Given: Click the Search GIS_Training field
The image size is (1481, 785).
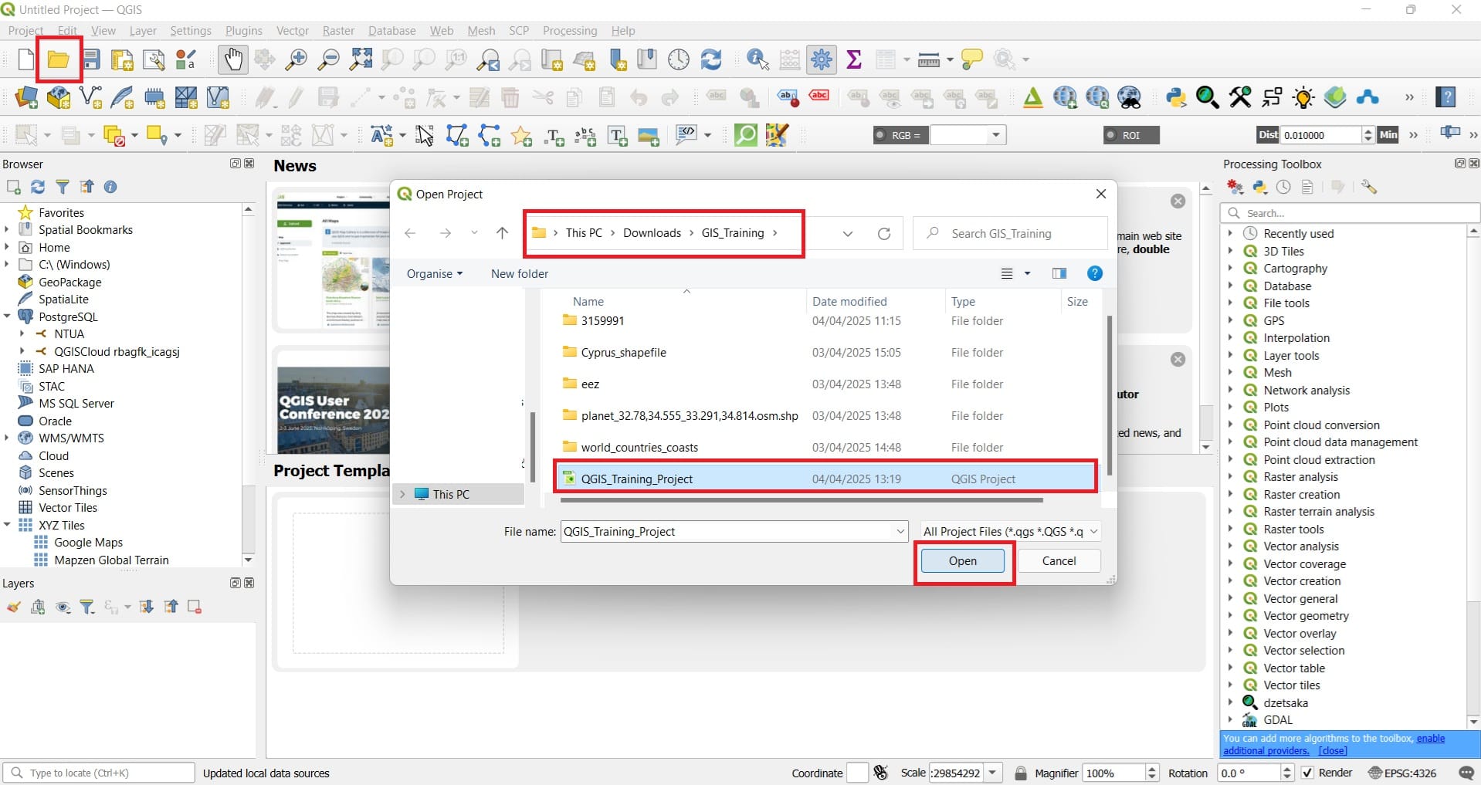Looking at the screenshot, I should point(1010,233).
